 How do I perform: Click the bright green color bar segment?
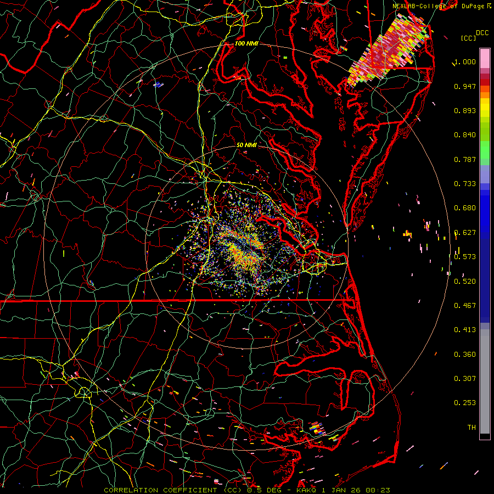click(485, 150)
